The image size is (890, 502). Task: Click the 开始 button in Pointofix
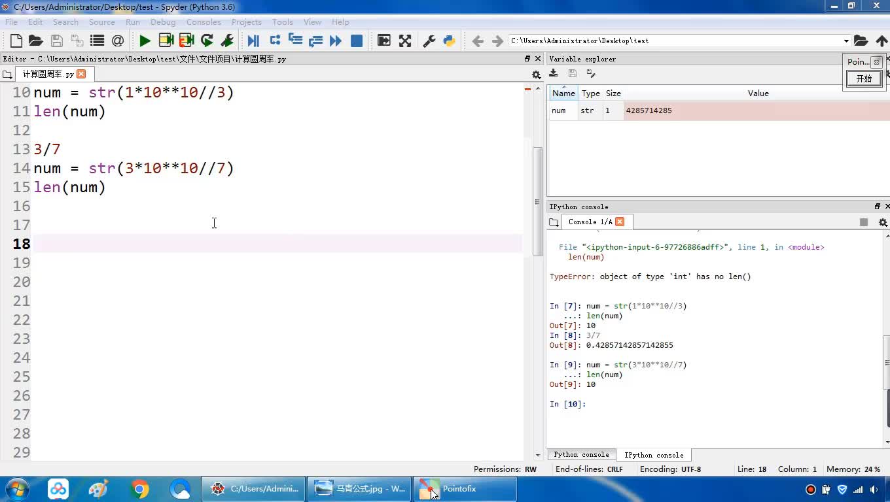click(864, 78)
